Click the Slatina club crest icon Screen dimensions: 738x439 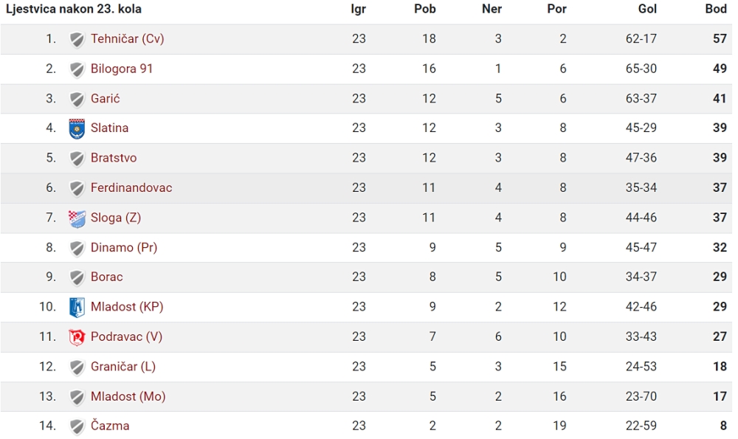click(x=77, y=128)
